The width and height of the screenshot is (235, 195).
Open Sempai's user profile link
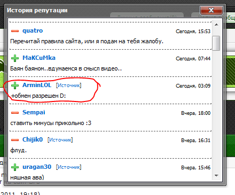coord(34,112)
